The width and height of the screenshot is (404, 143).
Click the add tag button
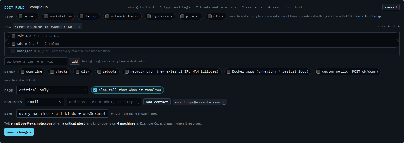click(x=75, y=61)
